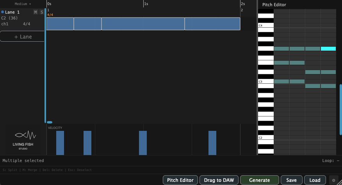Image resolution: width=342 pixels, height=185 pixels.
Task: Click the blue Lane 1 color dot
Action: coord(3,12)
